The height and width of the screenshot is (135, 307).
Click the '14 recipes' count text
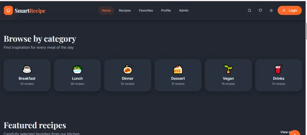pyautogui.click(x=279, y=84)
